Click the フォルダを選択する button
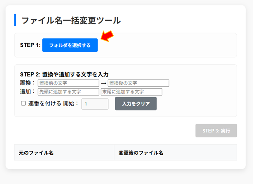 70,45
